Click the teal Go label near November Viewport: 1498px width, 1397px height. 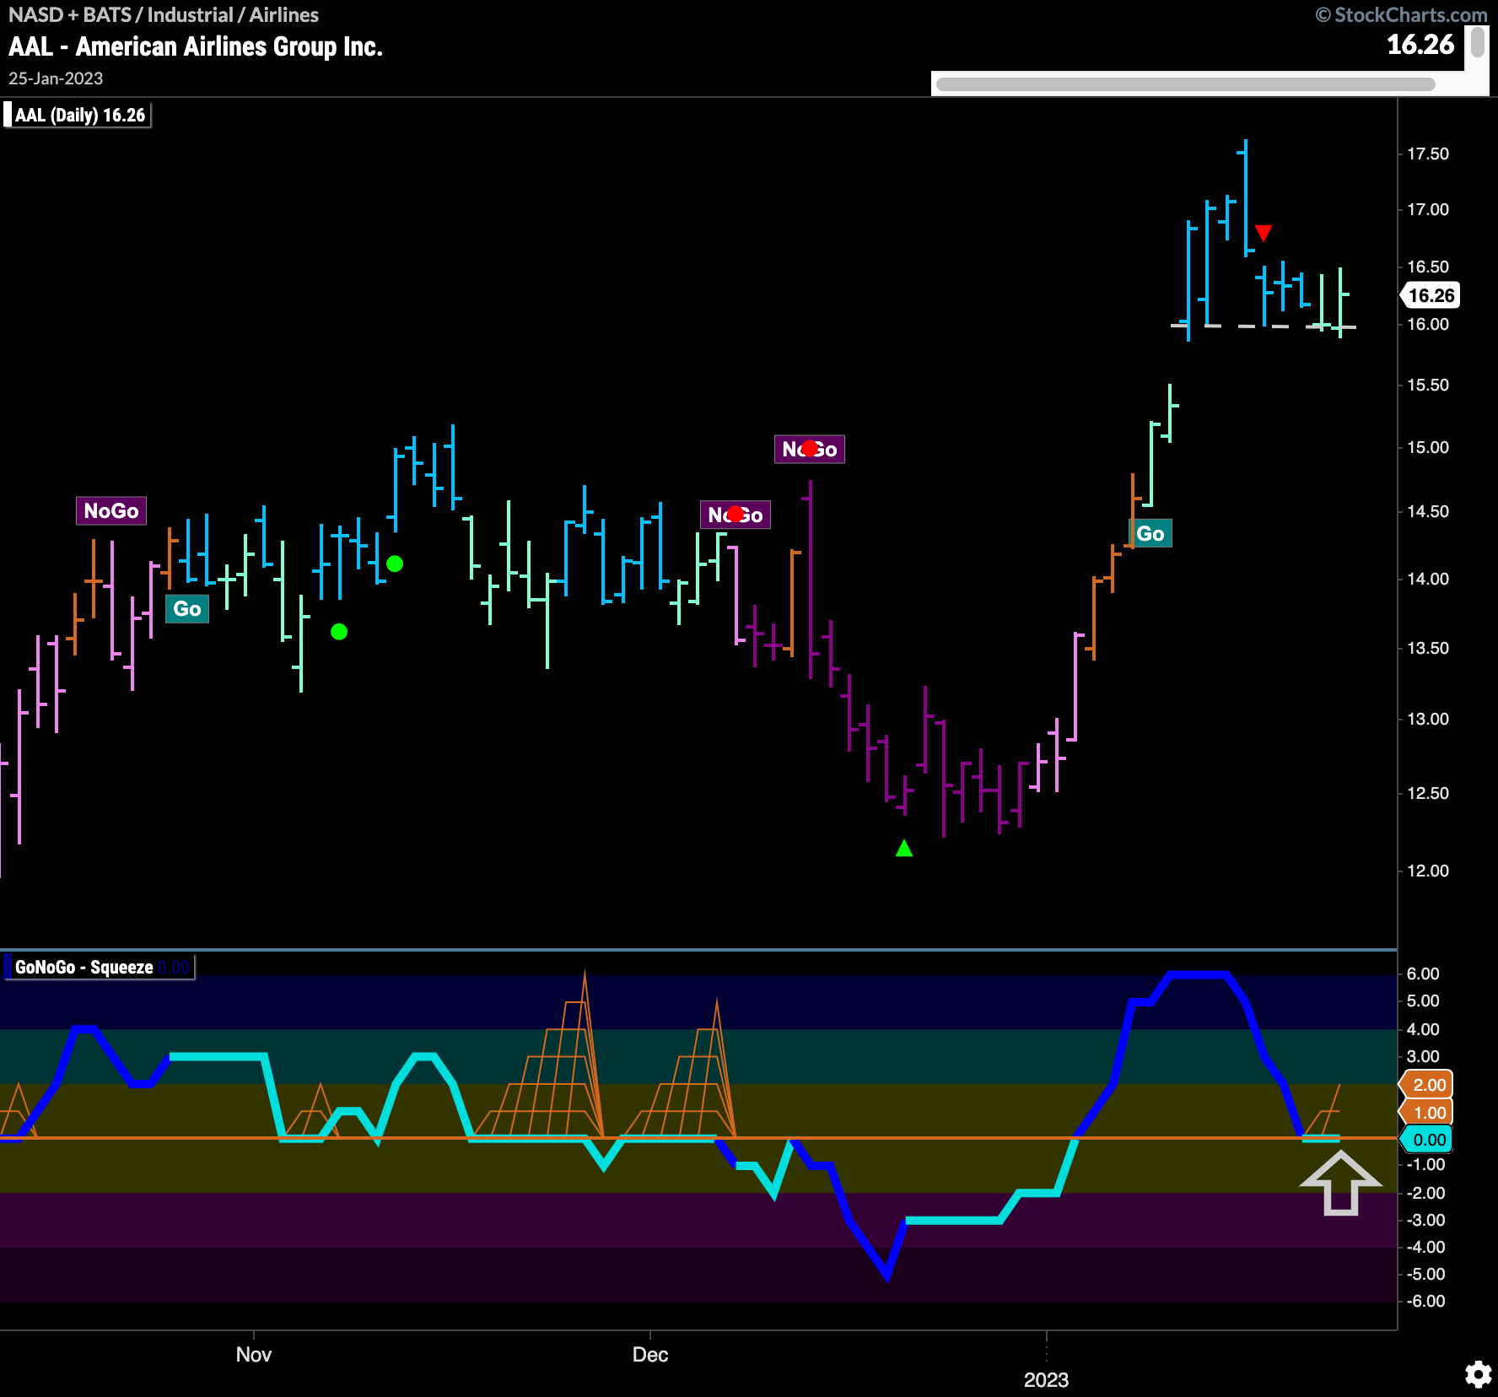point(187,609)
